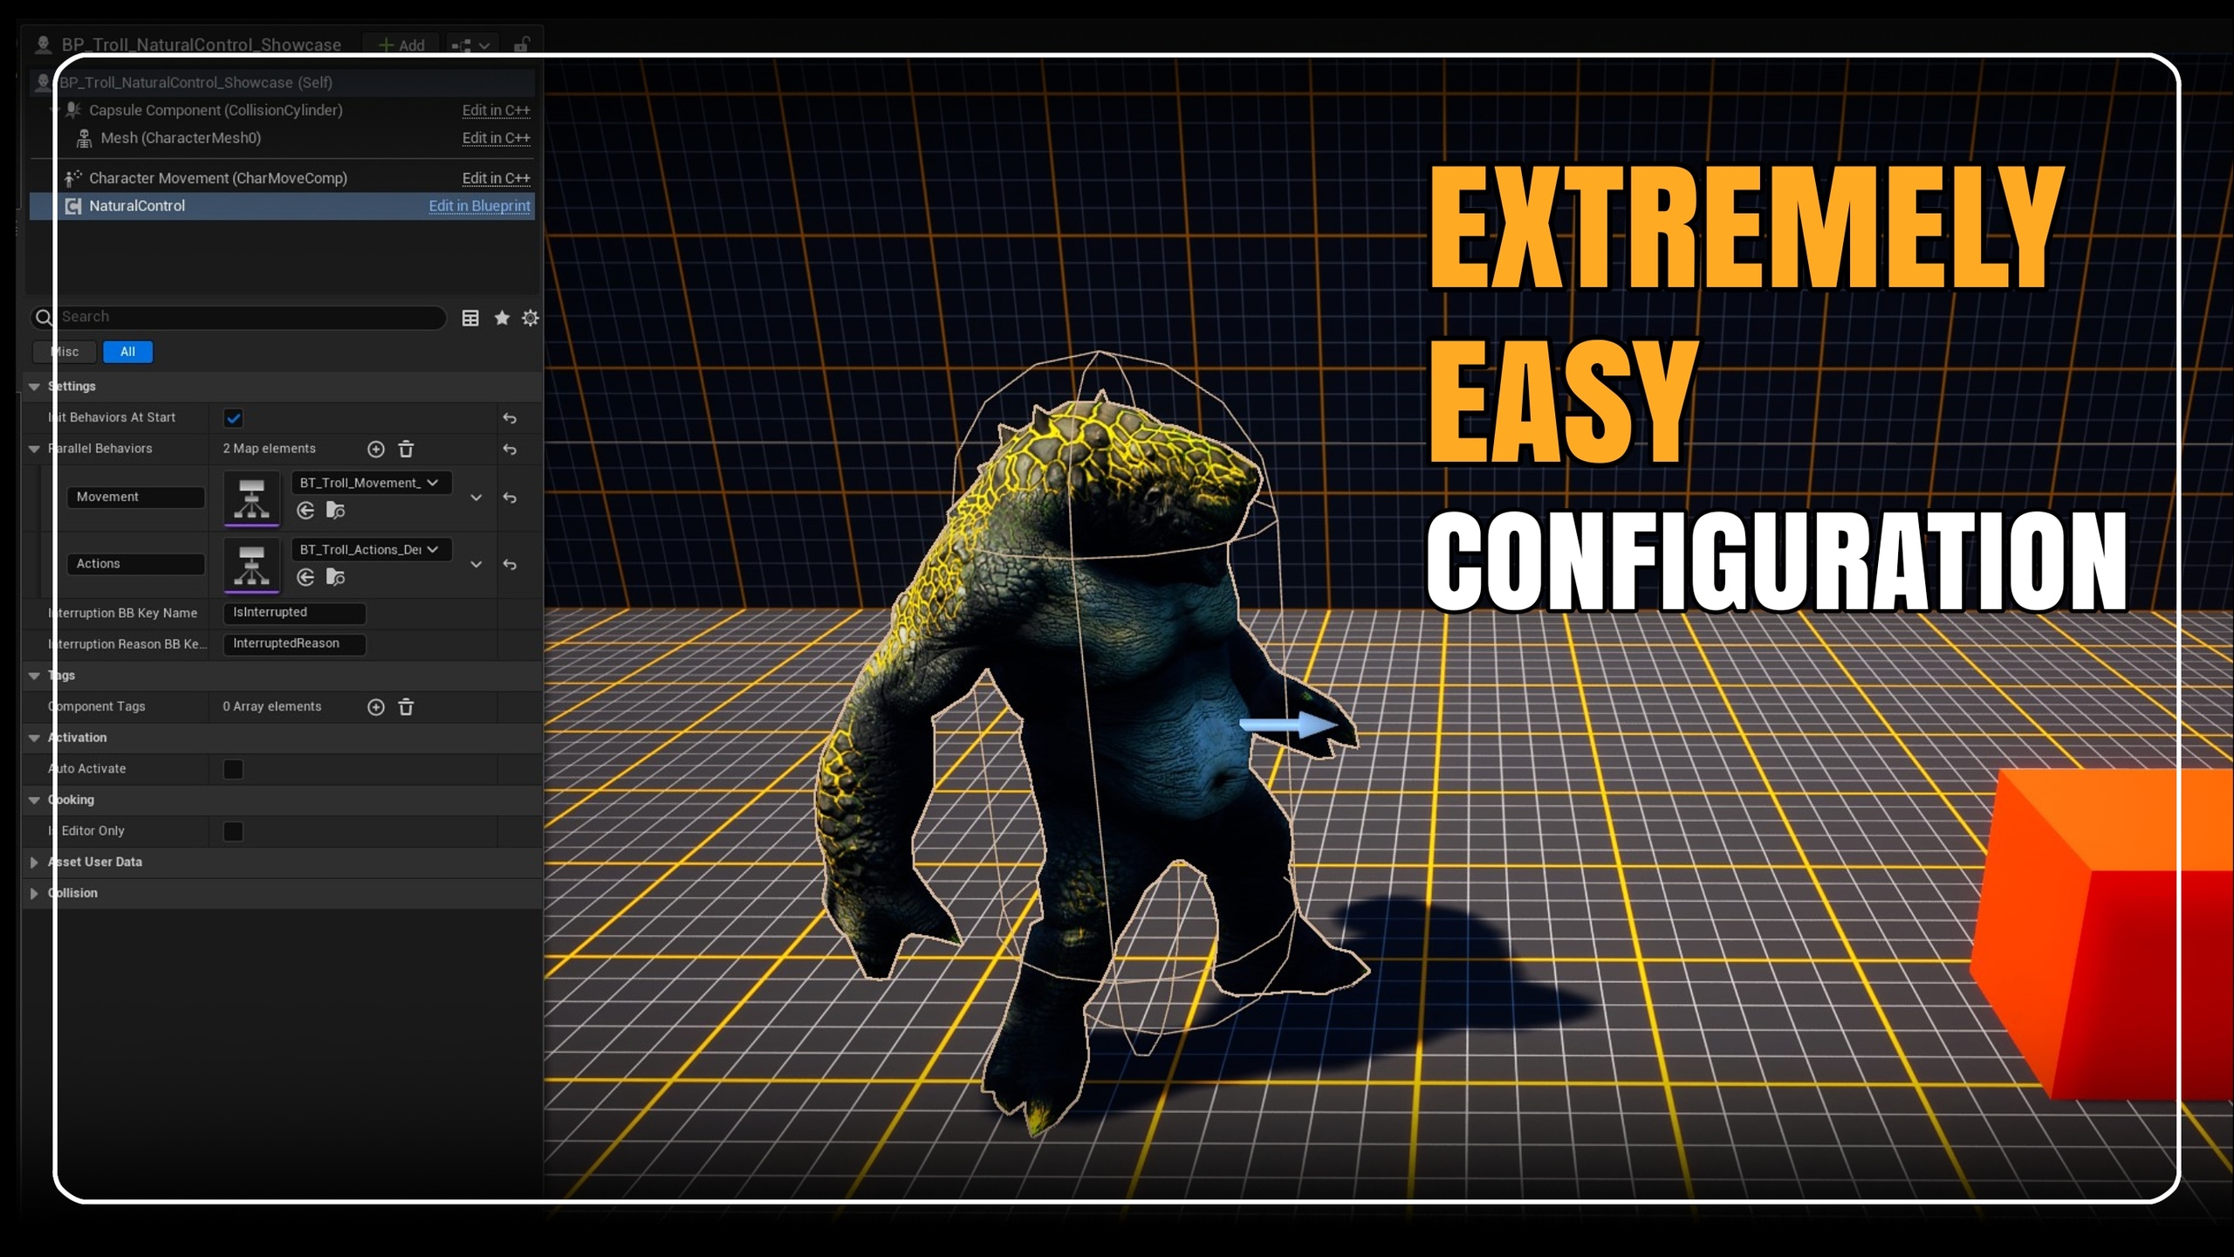
Task: Select the BP_Troll_NaturalControl_Showcase title
Action: click(201, 45)
